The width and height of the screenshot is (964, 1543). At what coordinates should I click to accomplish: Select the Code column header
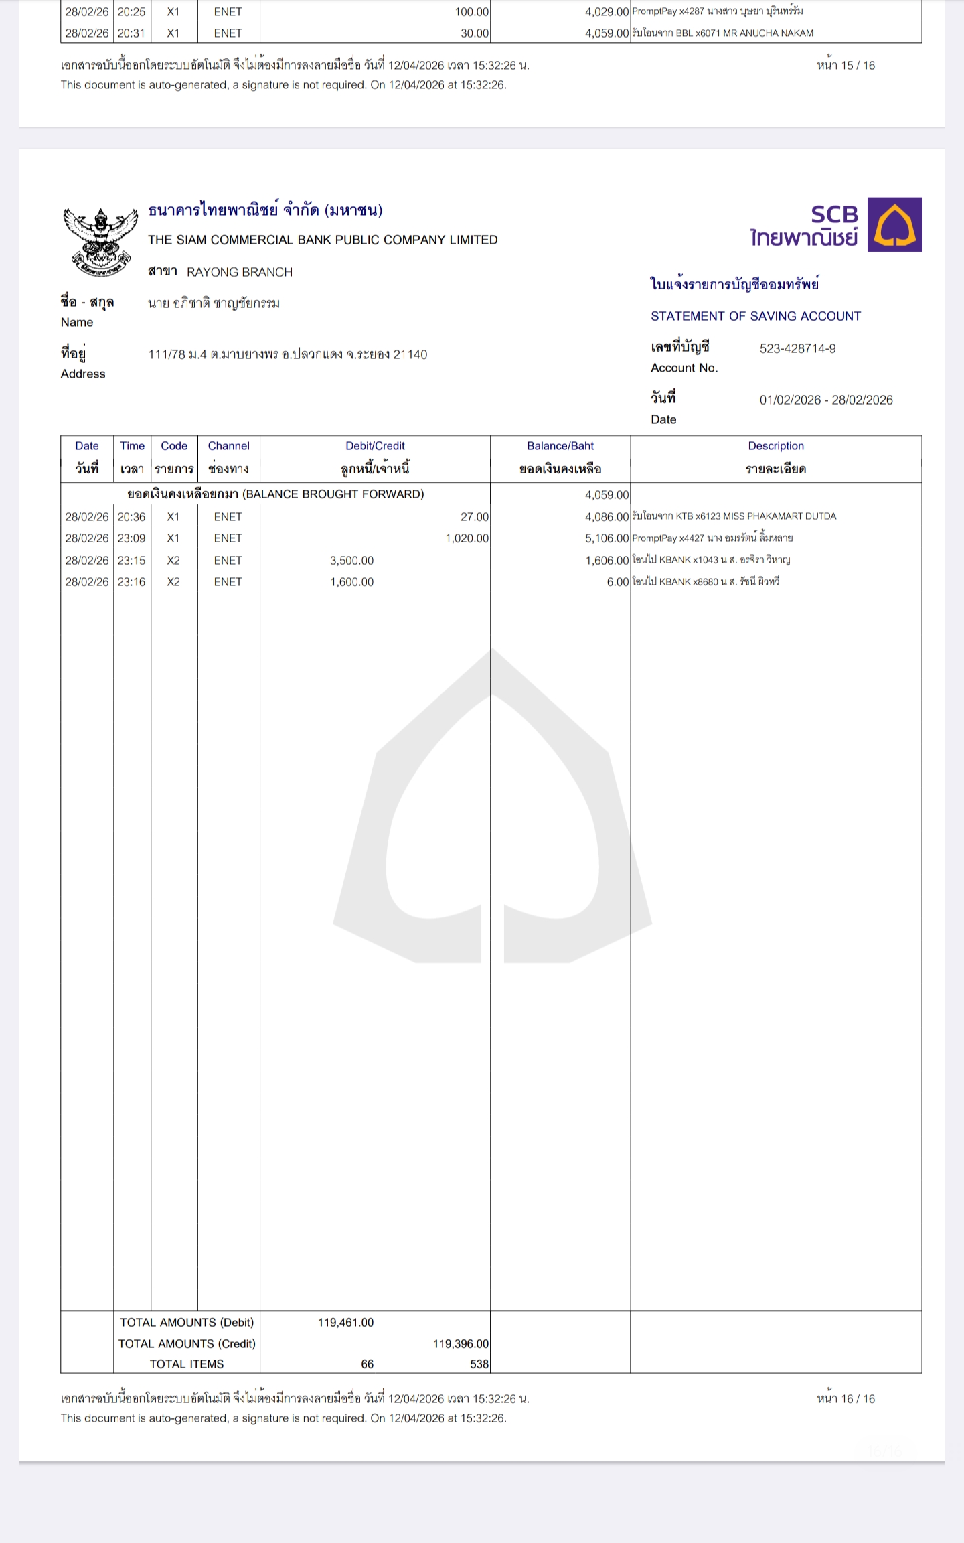tap(174, 458)
